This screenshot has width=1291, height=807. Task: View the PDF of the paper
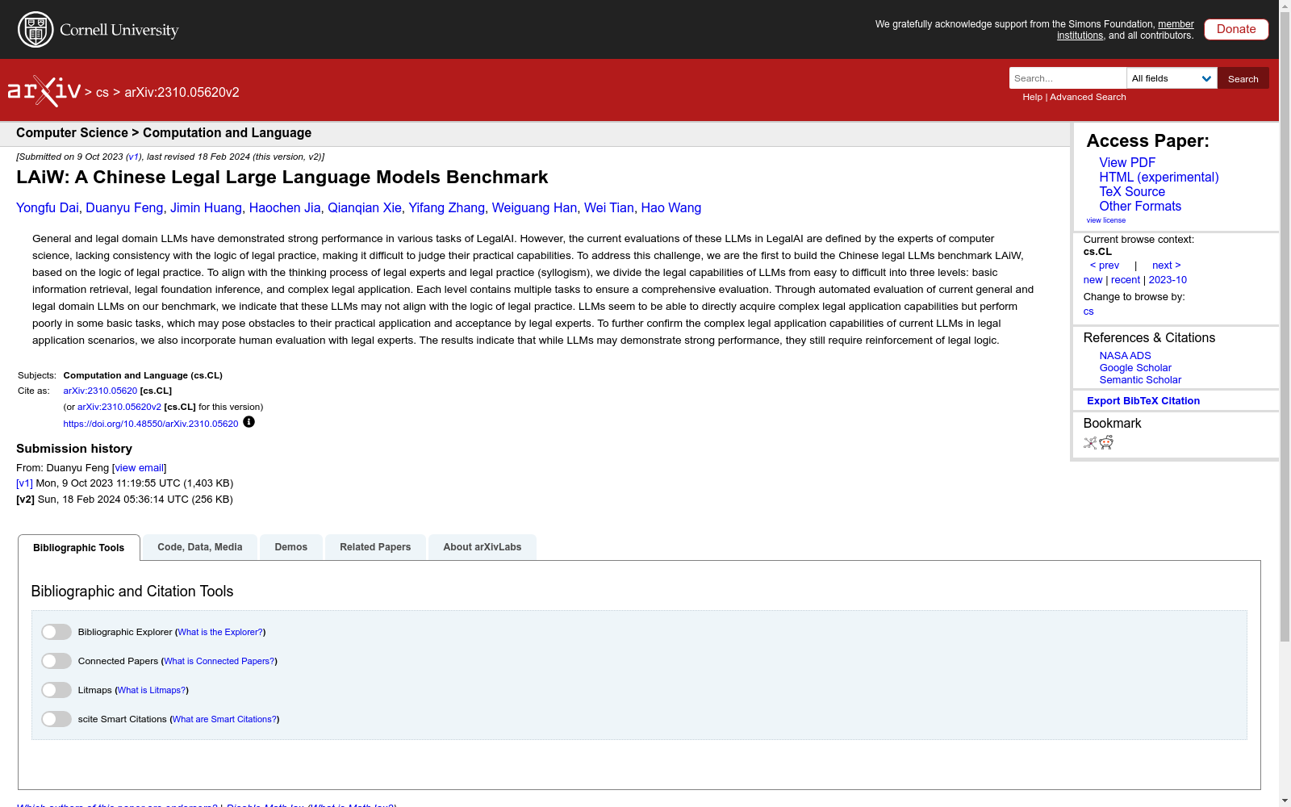pyautogui.click(x=1126, y=162)
